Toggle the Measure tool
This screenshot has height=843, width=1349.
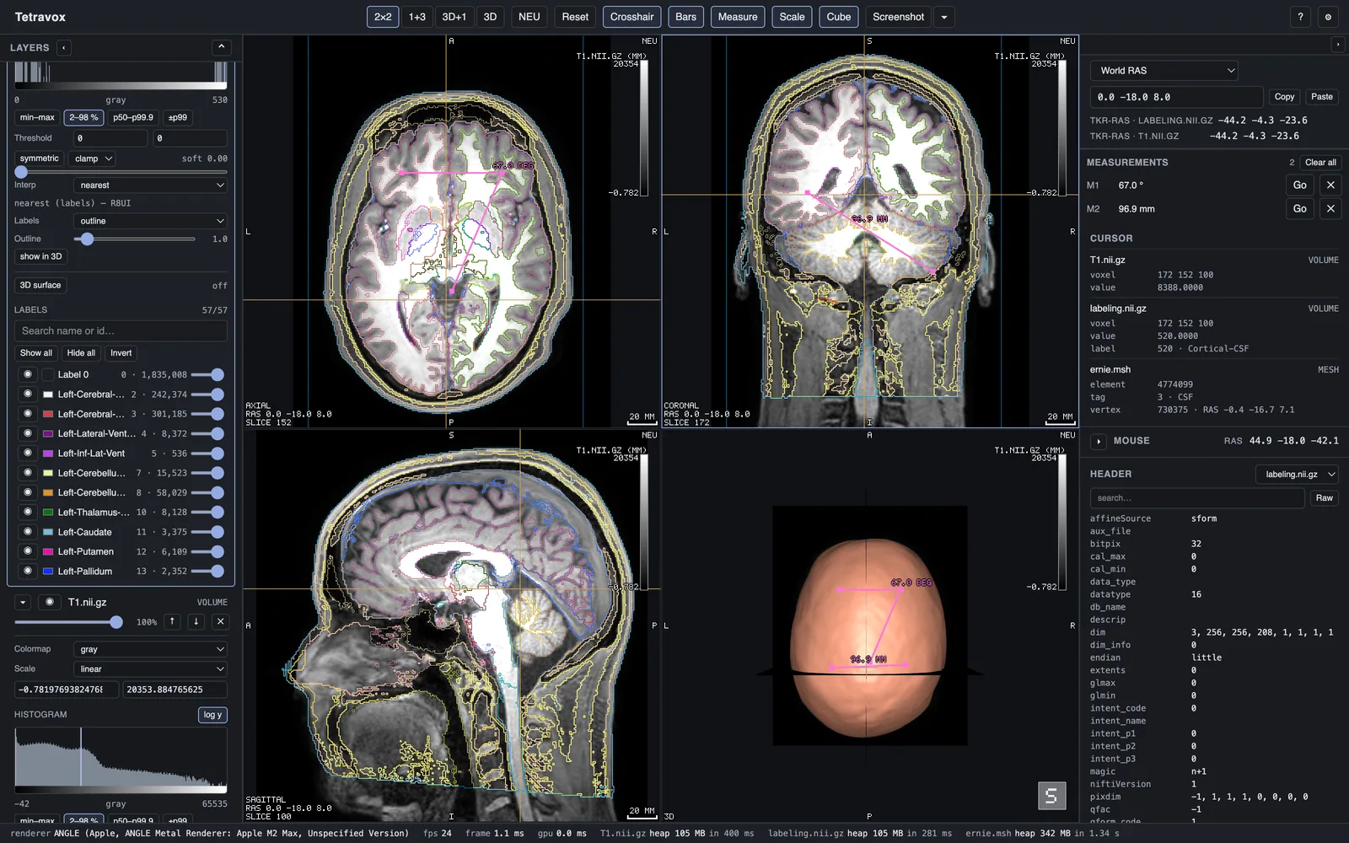pyautogui.click(x=738, y=17)
